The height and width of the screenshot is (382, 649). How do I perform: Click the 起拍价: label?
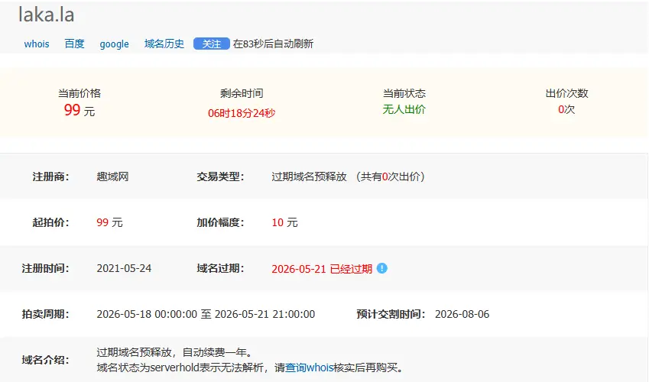click(x=50, y=222)
